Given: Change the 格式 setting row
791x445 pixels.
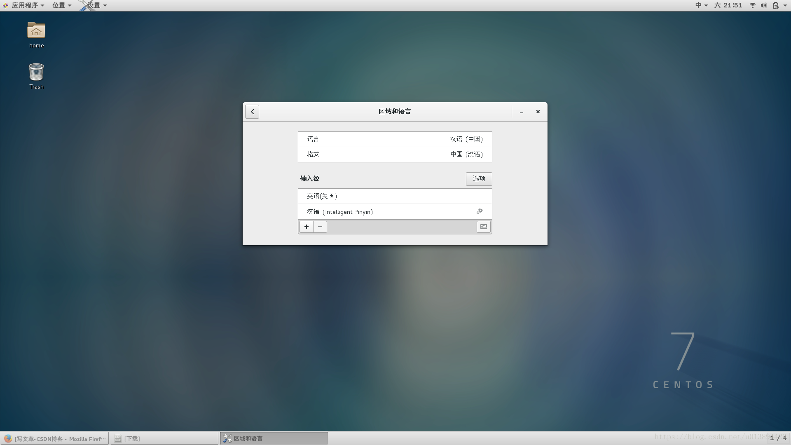Looking at the screenshot, I should [x=395, y=155].
